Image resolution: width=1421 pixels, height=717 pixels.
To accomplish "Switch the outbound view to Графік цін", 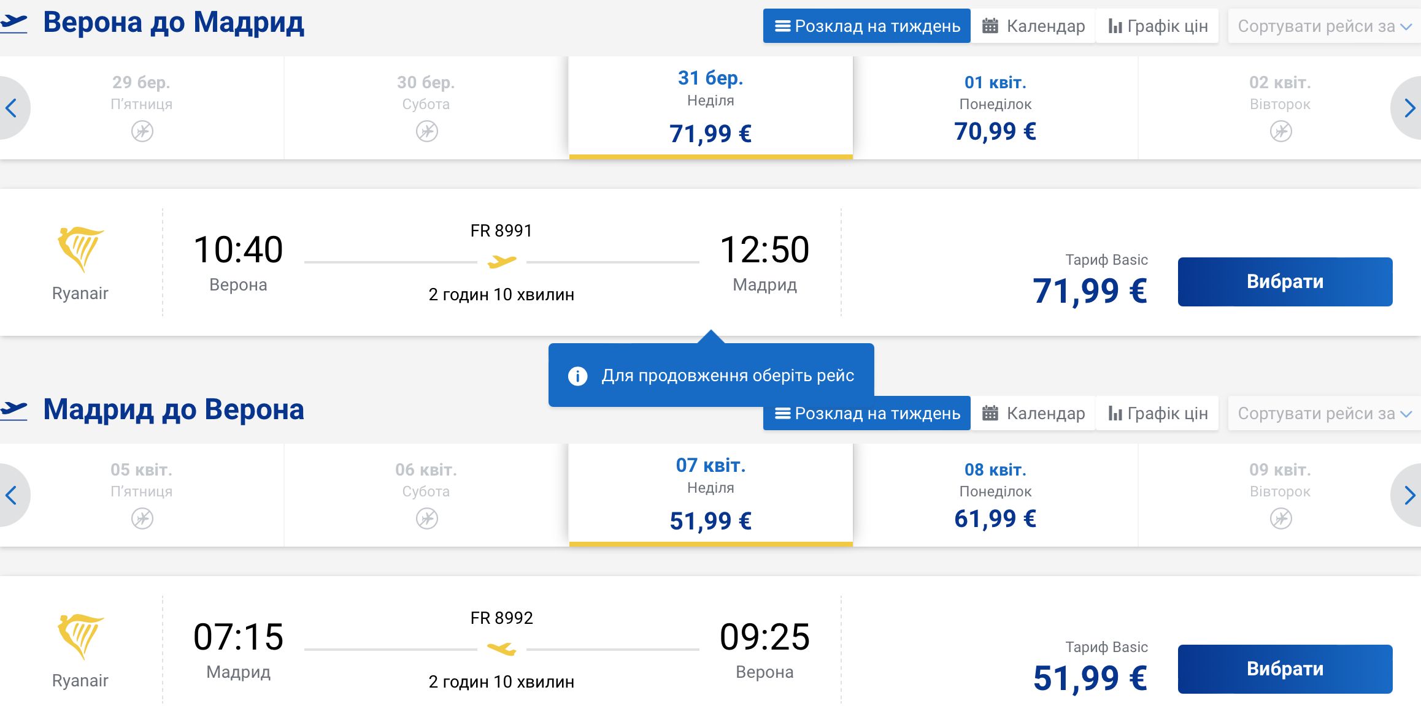I will (x=1158, y=26).
